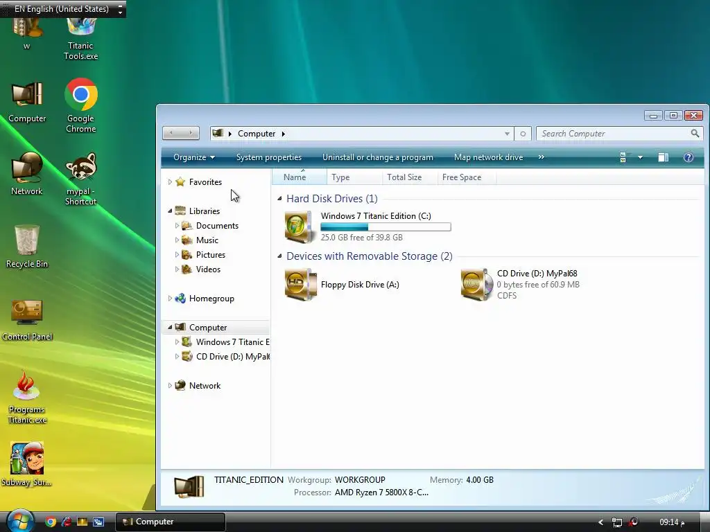Screen dimensions: 710x532
Task: Show more toolbar commands chevron
Action: click(541, 157)
